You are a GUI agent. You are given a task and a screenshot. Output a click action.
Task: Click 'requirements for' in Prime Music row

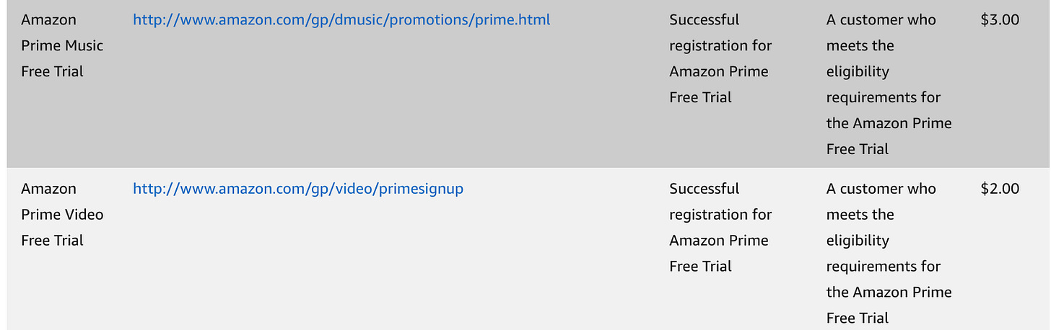[x=884, y=97]
